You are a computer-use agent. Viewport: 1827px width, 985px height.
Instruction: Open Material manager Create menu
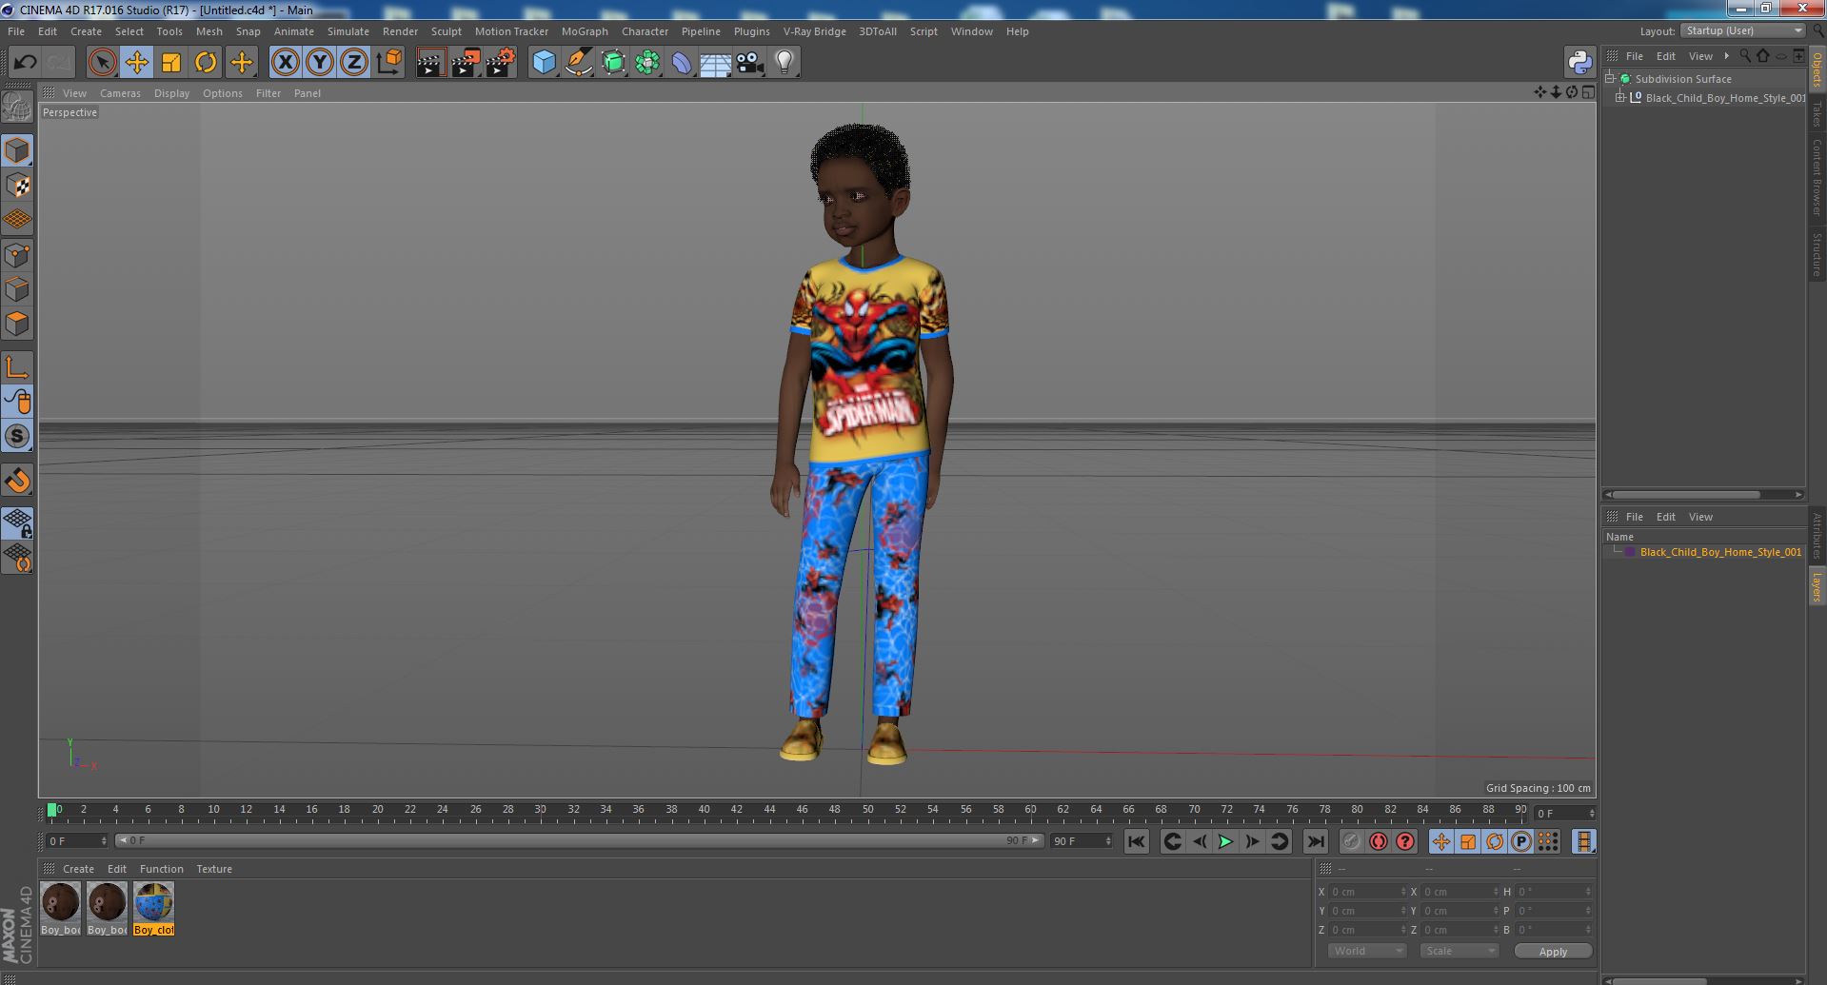click(x=78, y=869)
